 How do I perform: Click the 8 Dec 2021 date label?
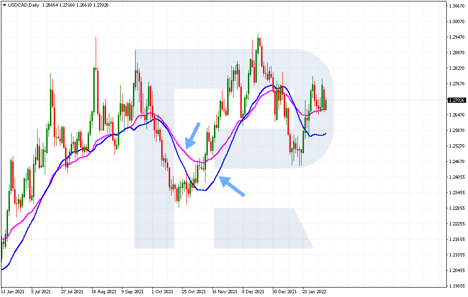[253, 292]
